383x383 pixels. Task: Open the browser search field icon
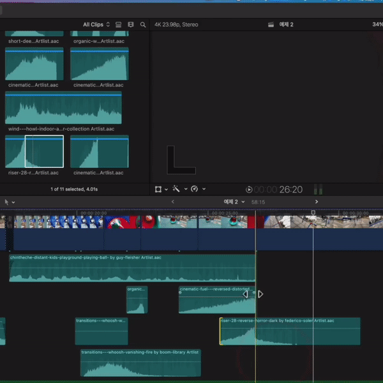click(x=143, y=25)
